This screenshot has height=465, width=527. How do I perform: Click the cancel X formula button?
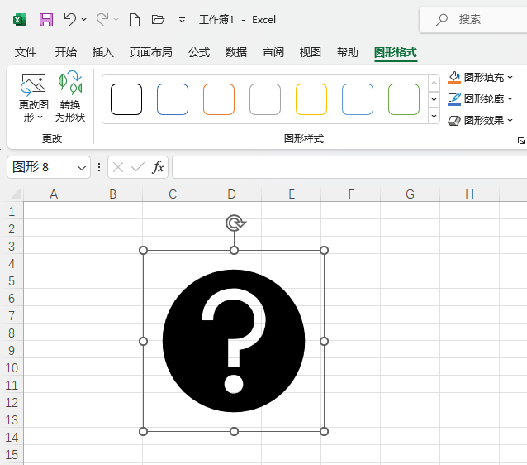tap(118, 167)
